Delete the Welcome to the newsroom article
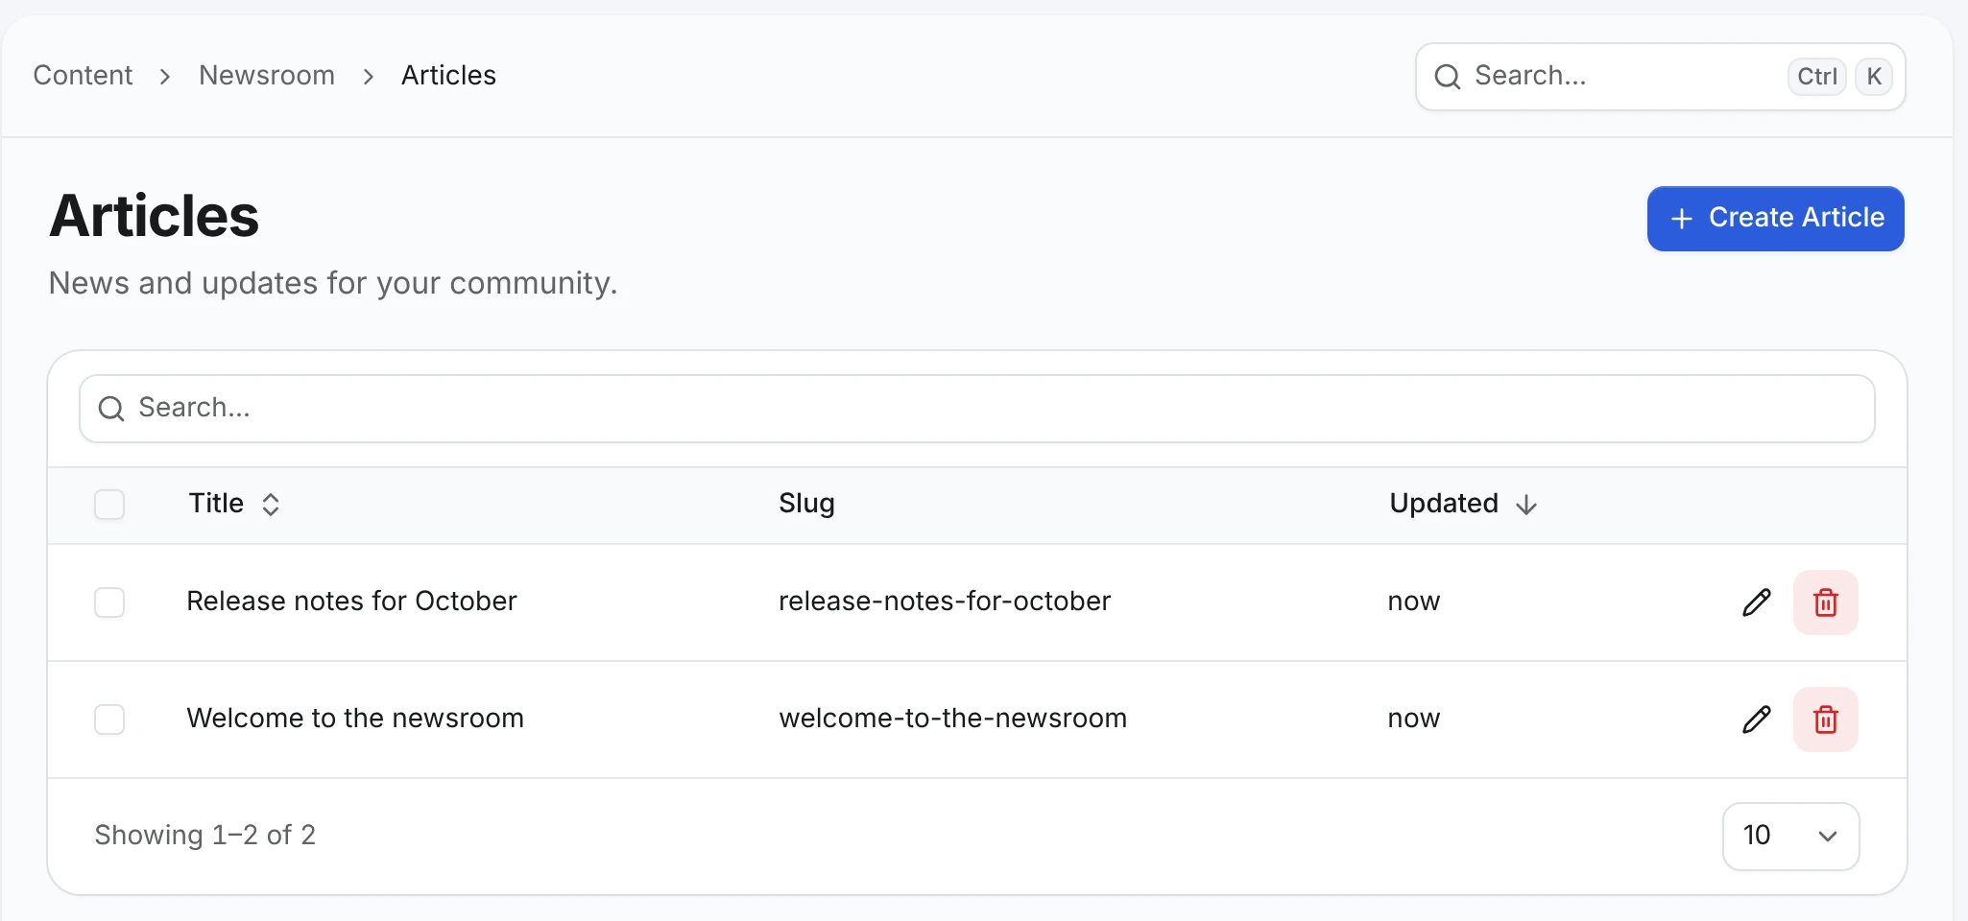 tap(1825, 720)
